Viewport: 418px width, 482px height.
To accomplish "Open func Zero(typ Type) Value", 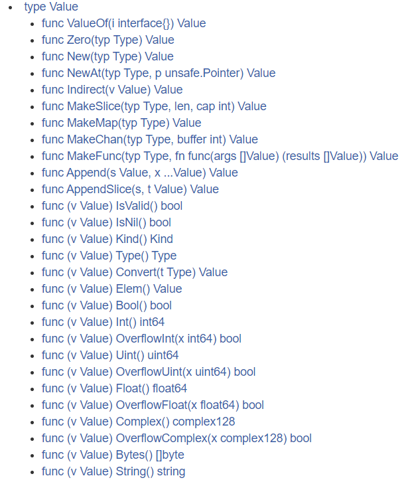I will pos(107,40).
